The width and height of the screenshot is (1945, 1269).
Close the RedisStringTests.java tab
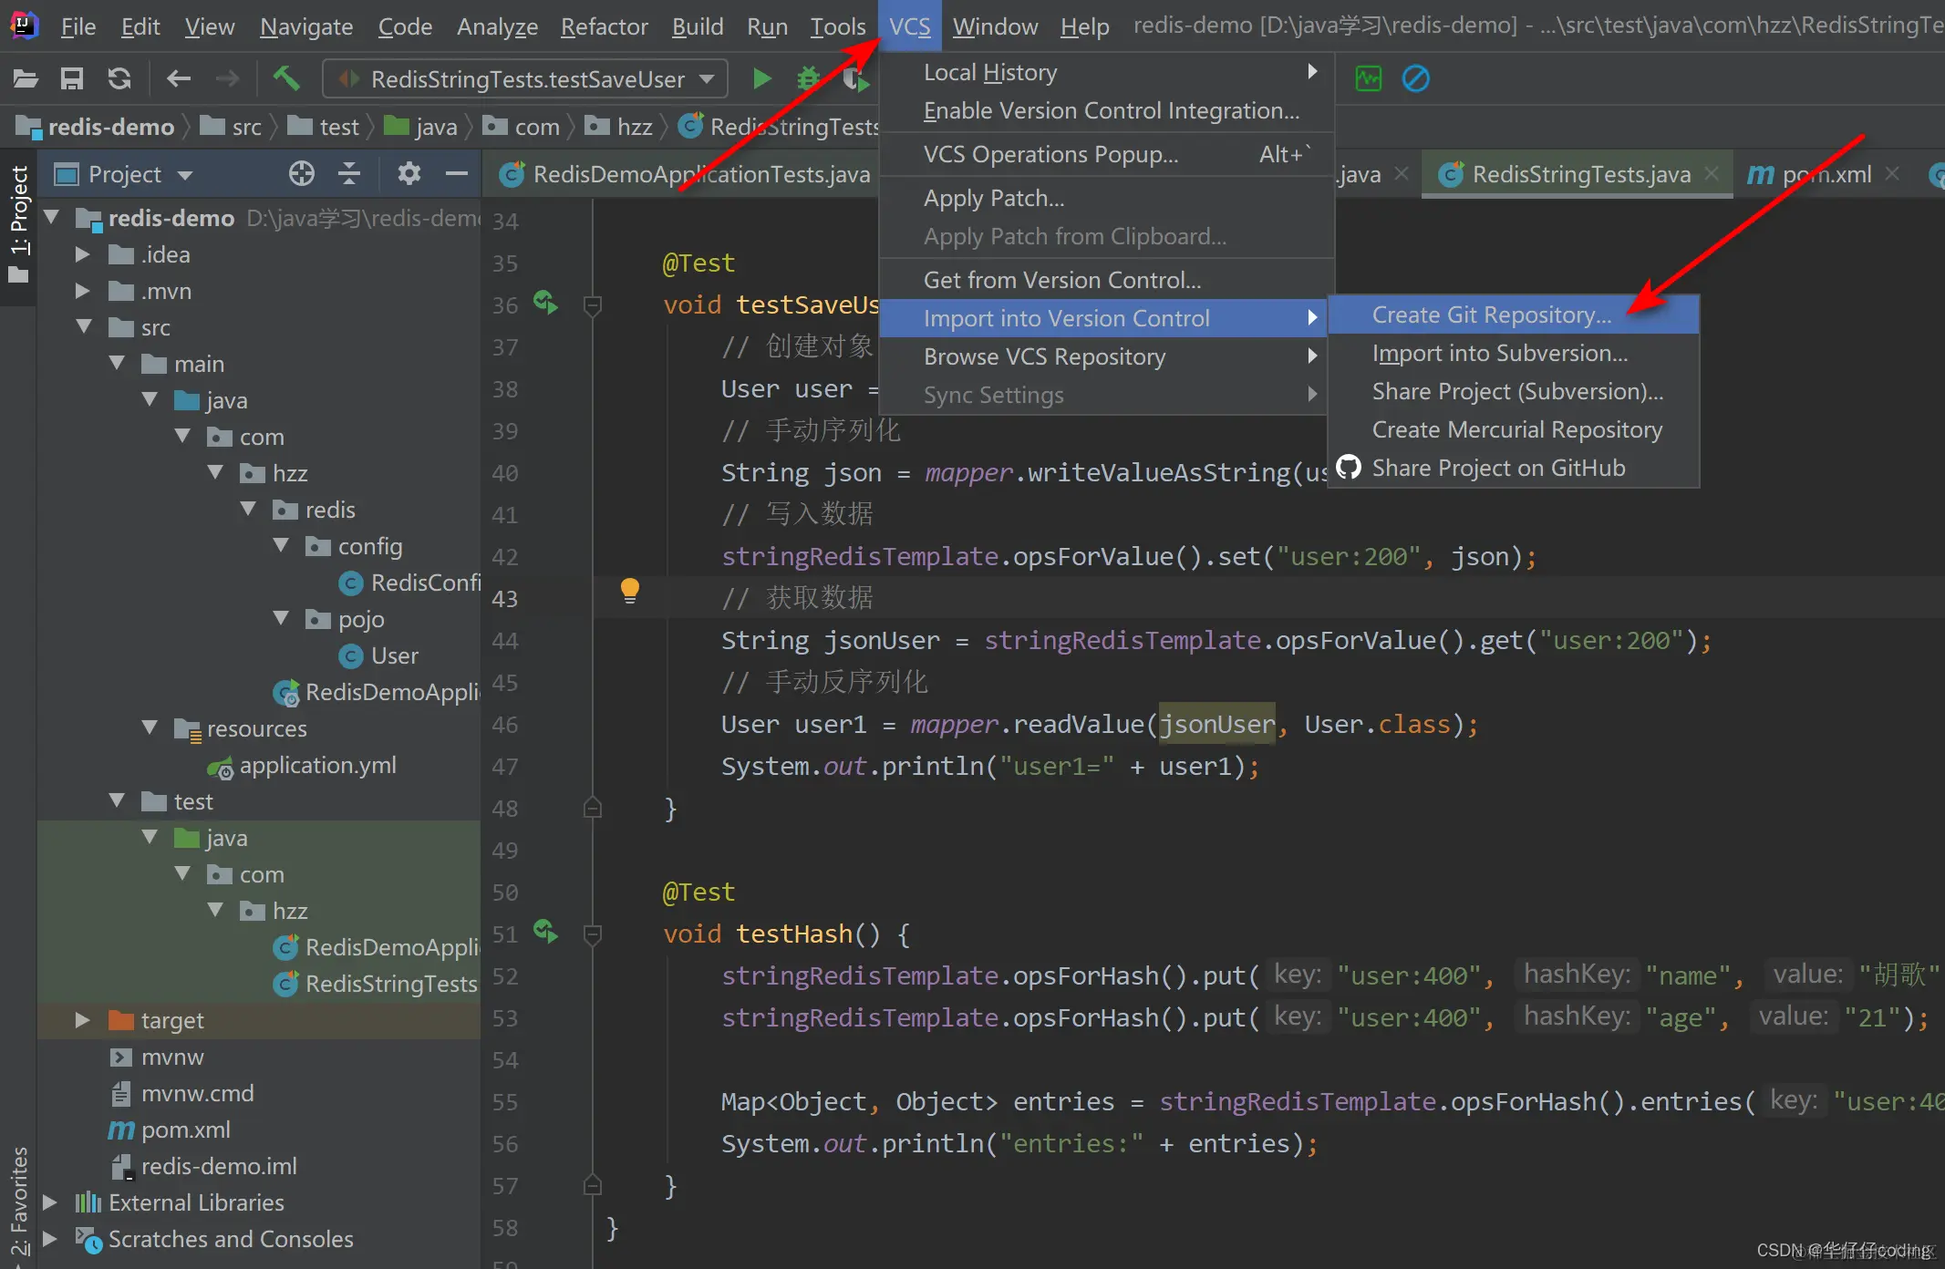(1712, 173)
